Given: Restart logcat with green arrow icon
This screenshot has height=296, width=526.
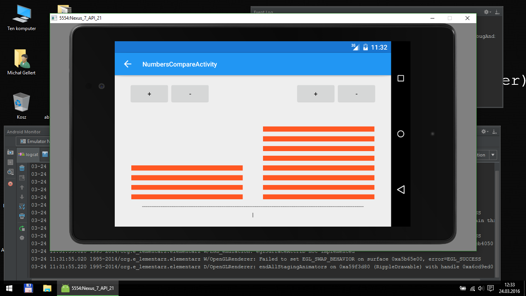Looking at the screenshot, I should tap(22, 228).
